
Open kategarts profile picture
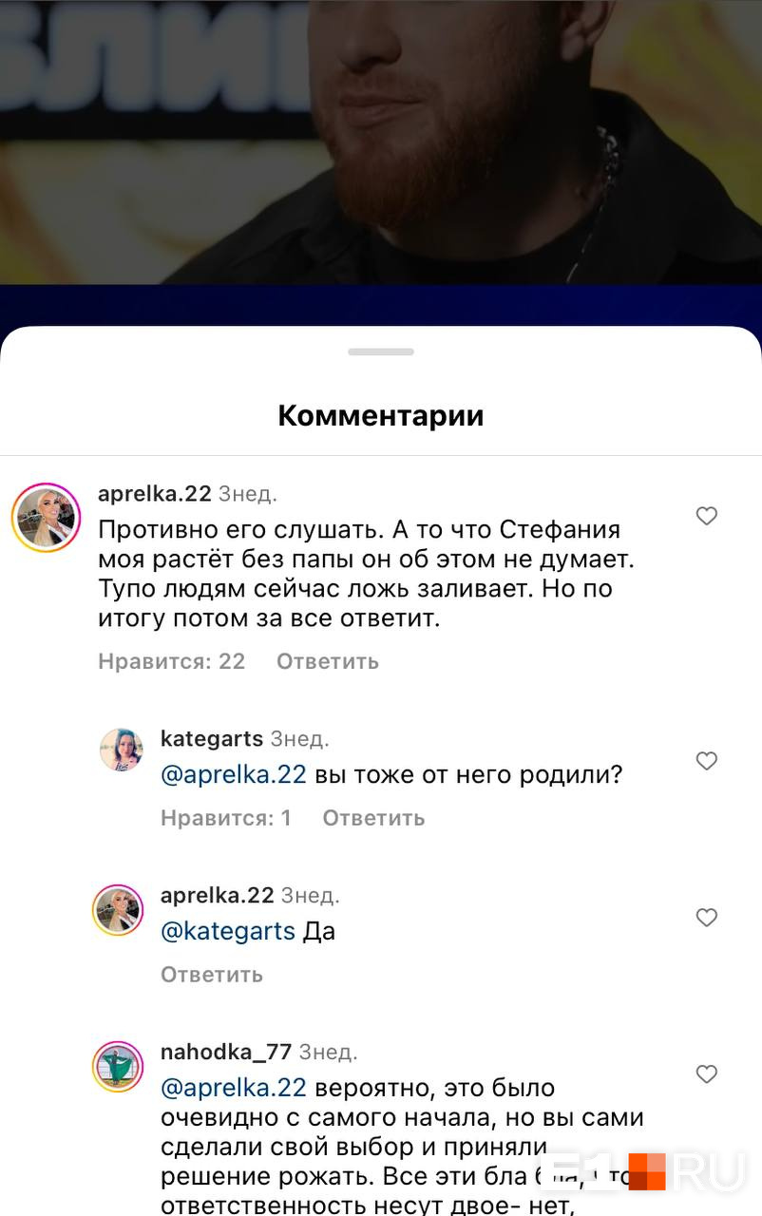tap(122, 750)
